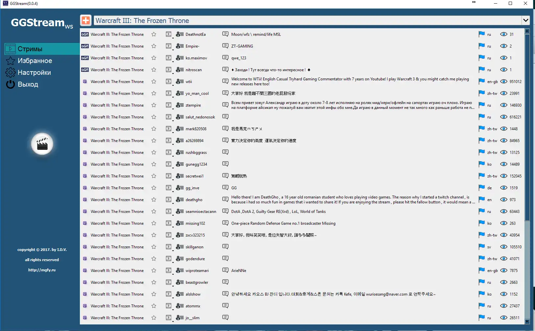Click the scrollbar down arrow in the stream list

[x=527, y=321]
